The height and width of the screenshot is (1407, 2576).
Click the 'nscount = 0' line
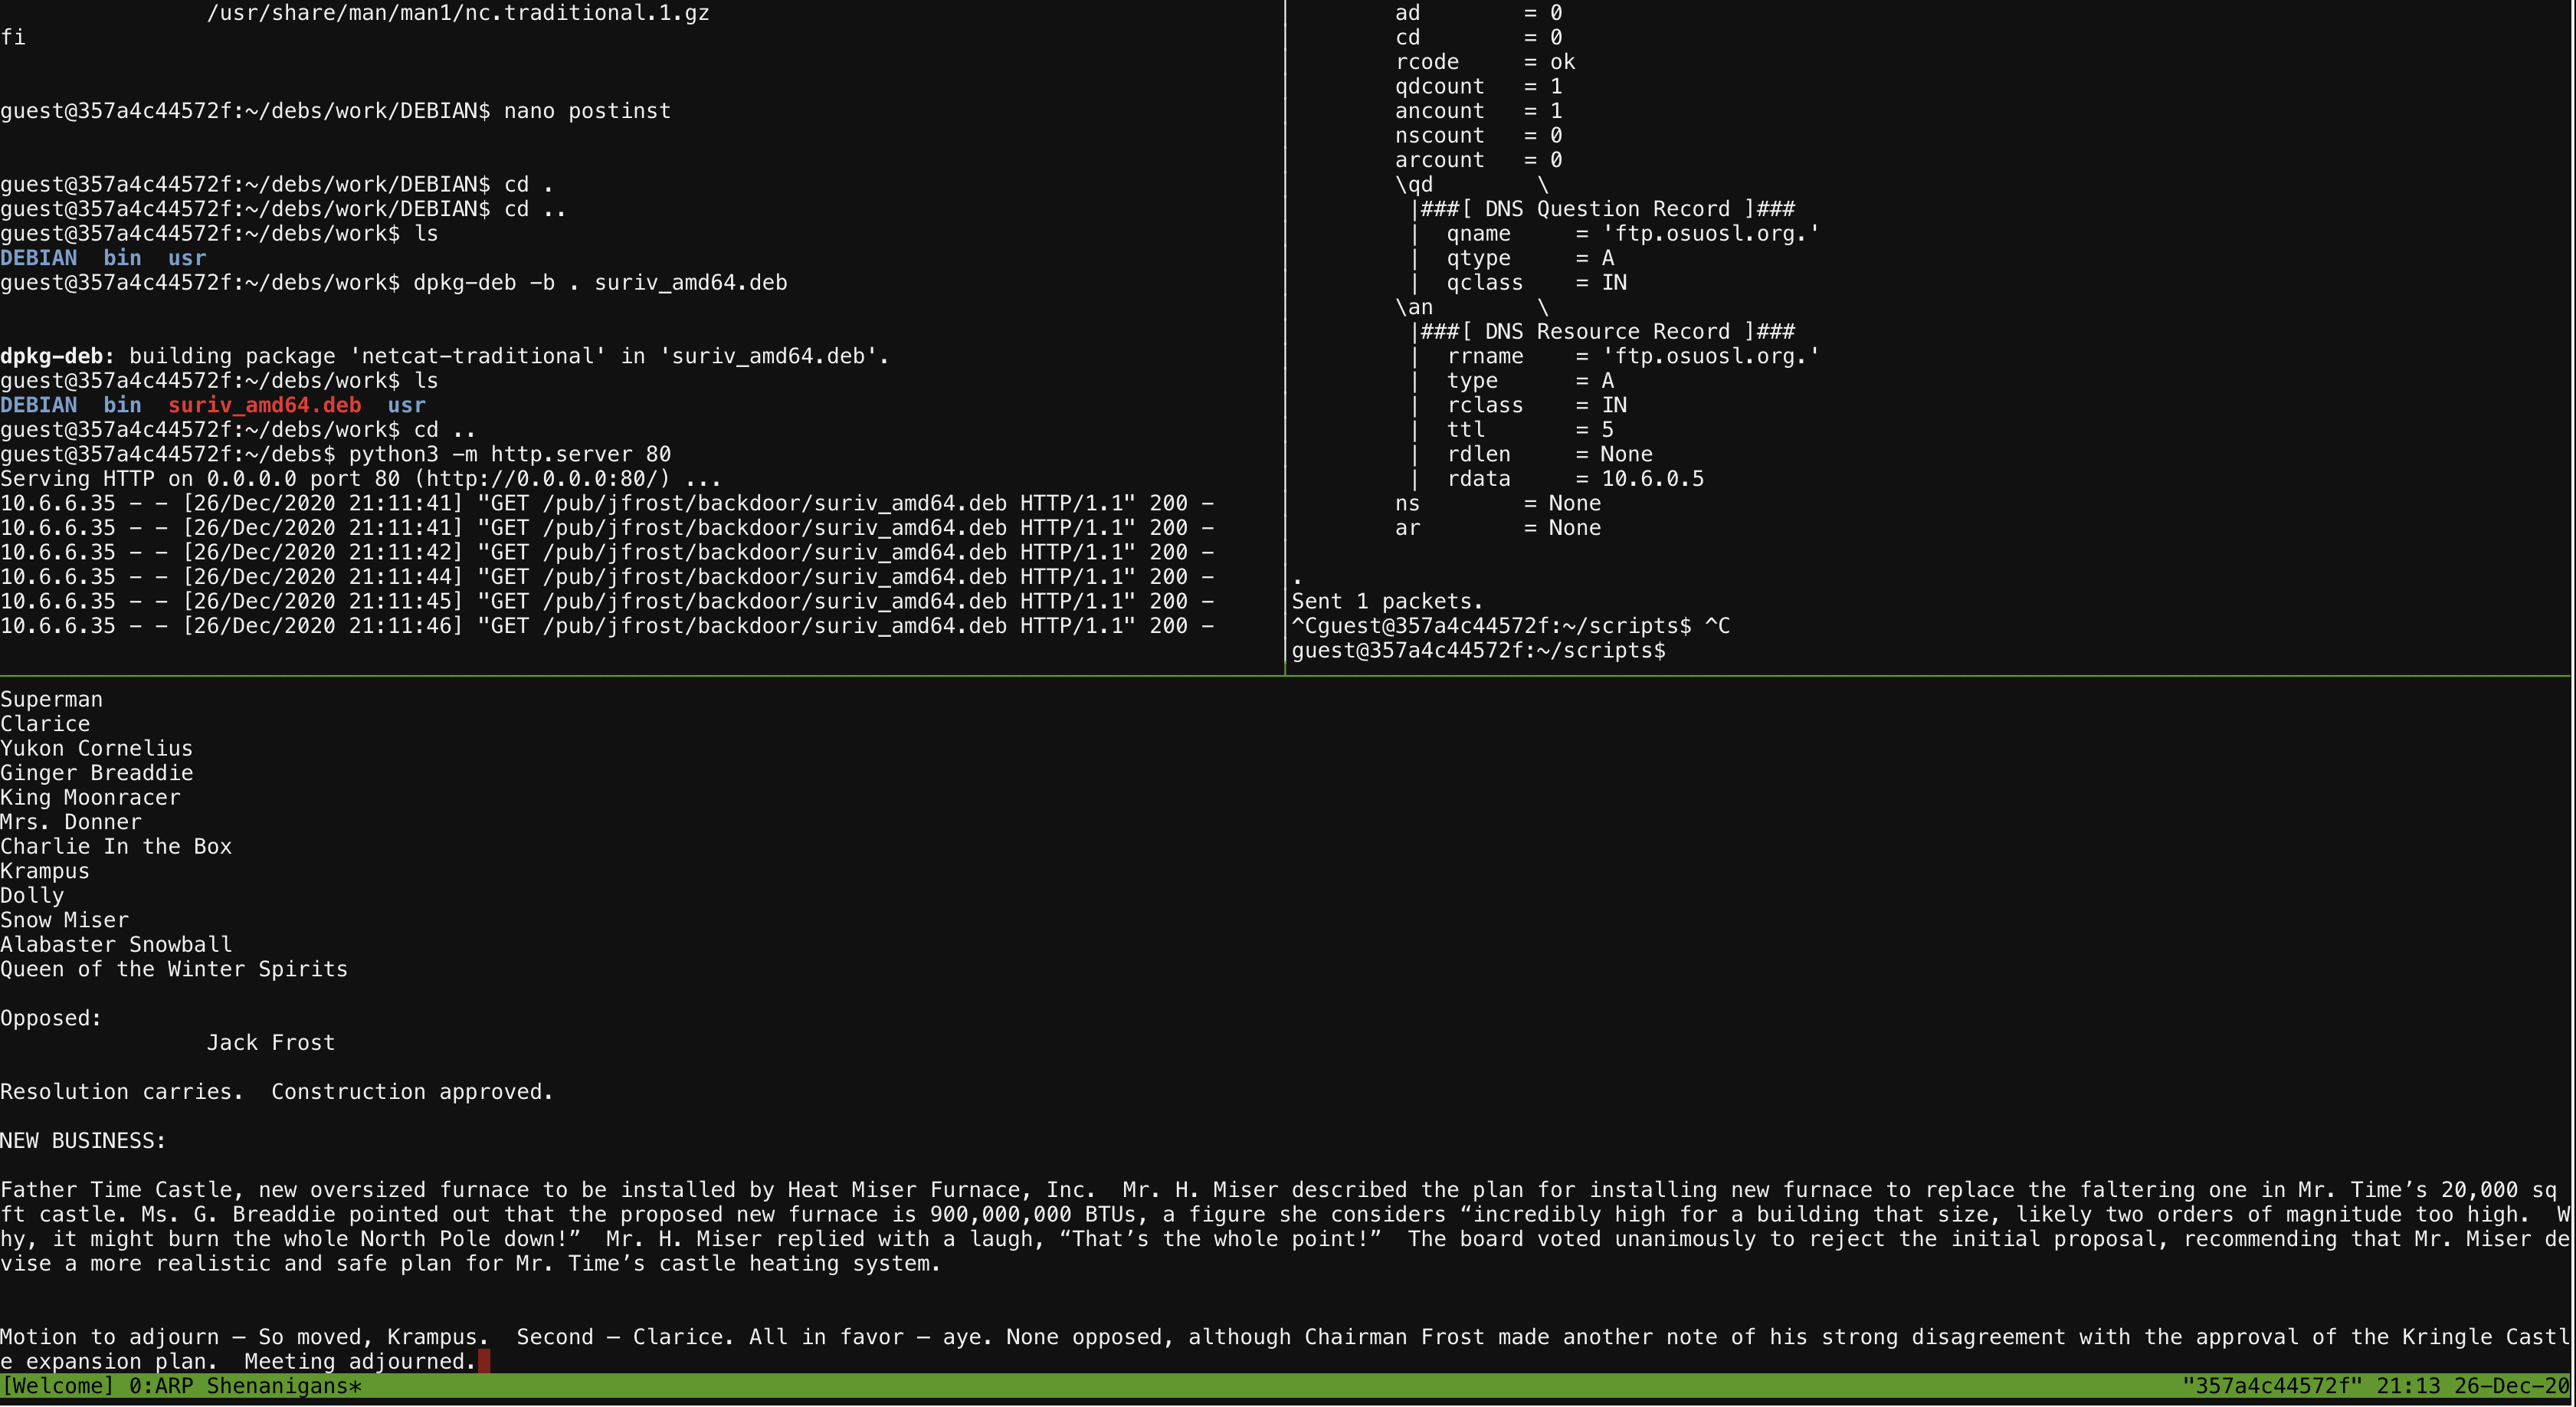[x=1479, y=135]
